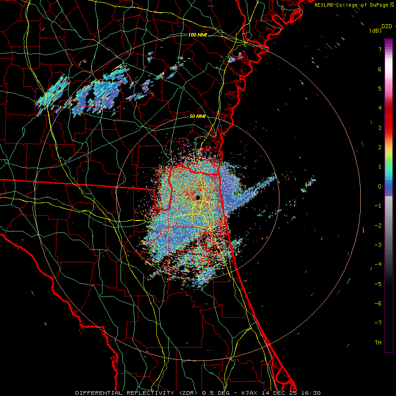The width and height of the screenshot is (396, 396).
Task: Click the [dB] unit label
Action: point(375,31)
